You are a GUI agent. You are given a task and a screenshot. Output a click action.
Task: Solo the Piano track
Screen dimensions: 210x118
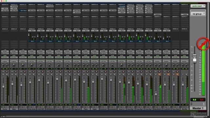pyautogui.click(x=84, y=74)
